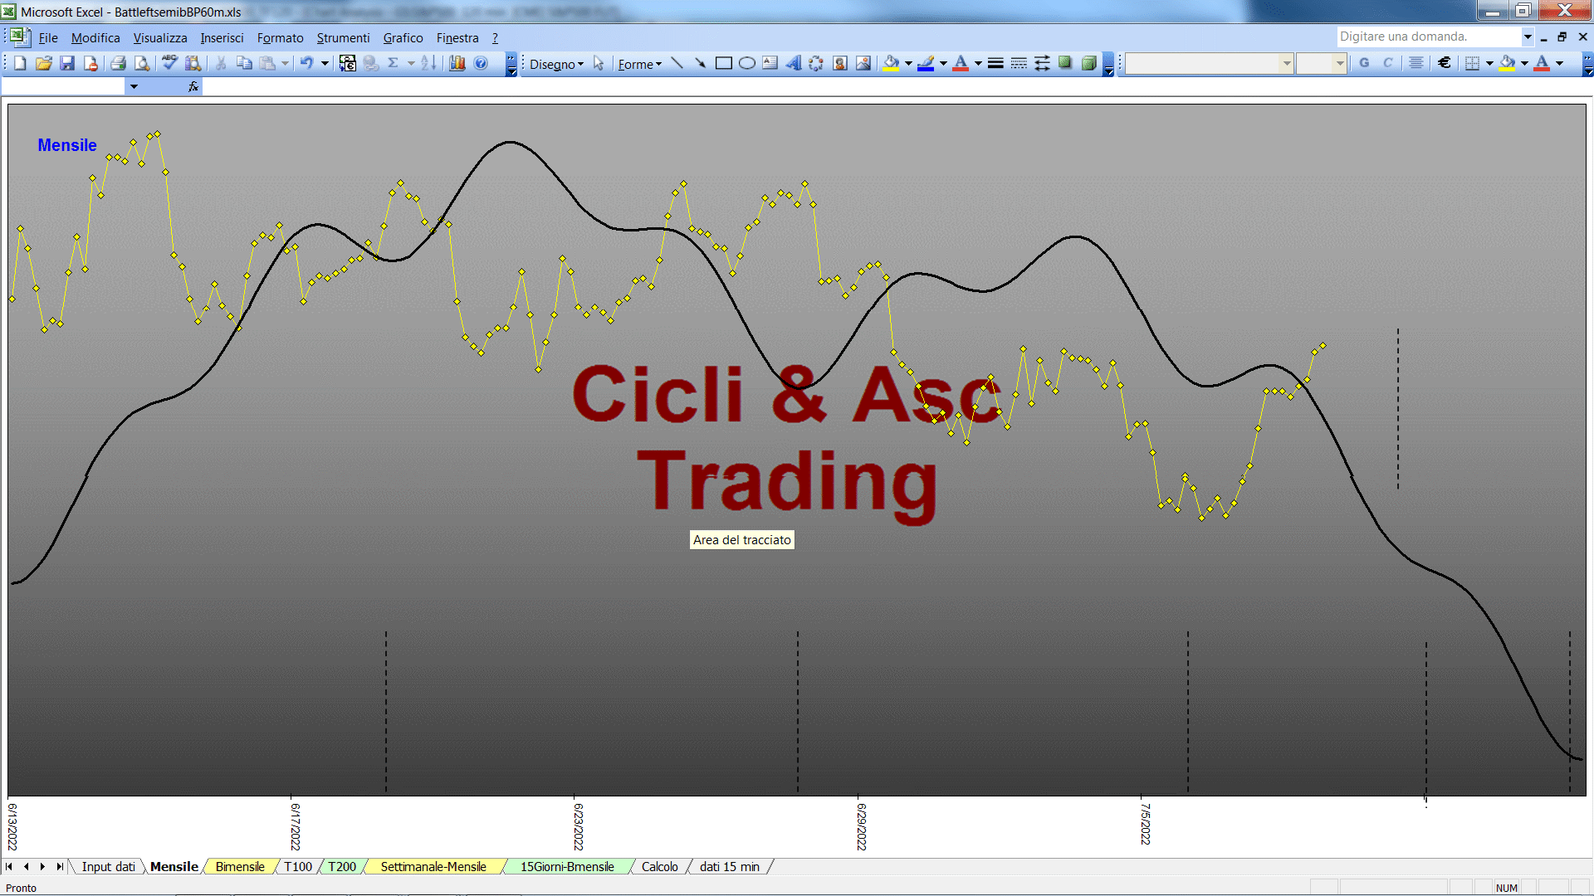Select the Select Objects pointer tool
This screenshot has width=1594, height=896.
[x=599, y=64]
